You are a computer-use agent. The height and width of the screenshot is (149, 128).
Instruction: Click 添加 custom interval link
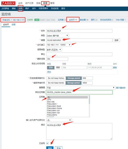pos(49,72)
